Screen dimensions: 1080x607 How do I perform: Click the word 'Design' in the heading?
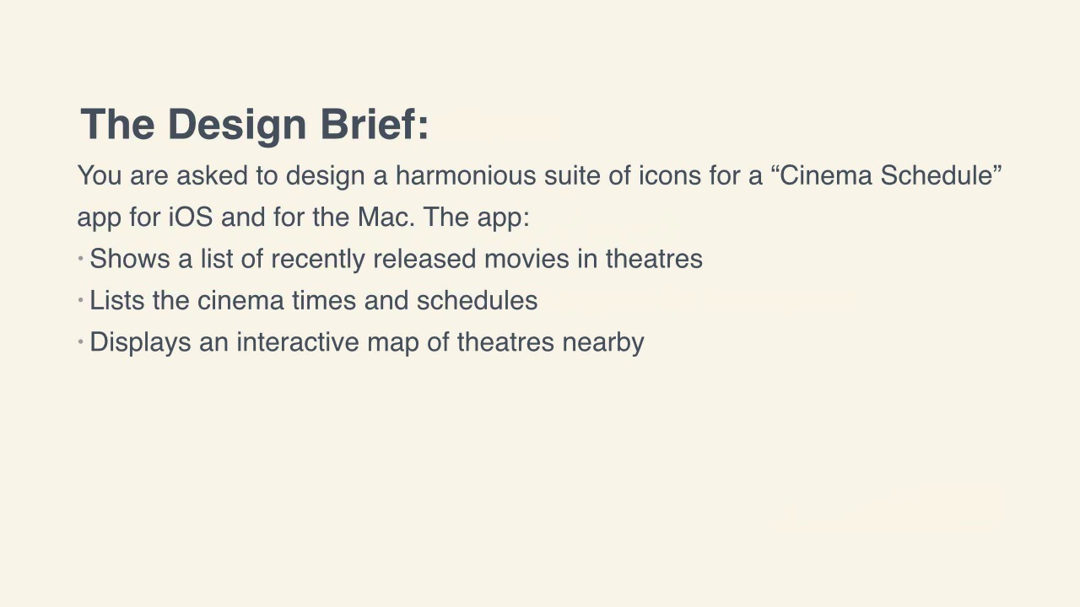tap(237, 124)
